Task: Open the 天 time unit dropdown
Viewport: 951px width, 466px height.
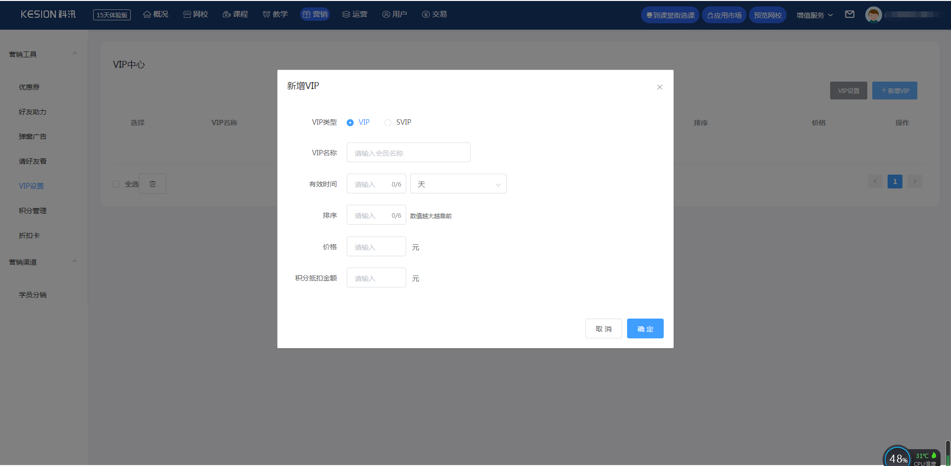Action: pyautogui.click(x=458, y=184)
